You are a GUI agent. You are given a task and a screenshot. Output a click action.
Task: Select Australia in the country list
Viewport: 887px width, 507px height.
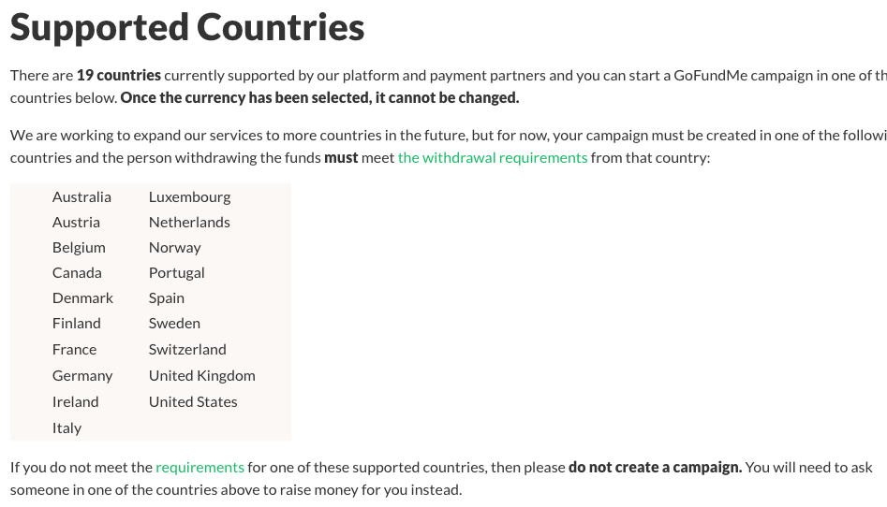81,196
